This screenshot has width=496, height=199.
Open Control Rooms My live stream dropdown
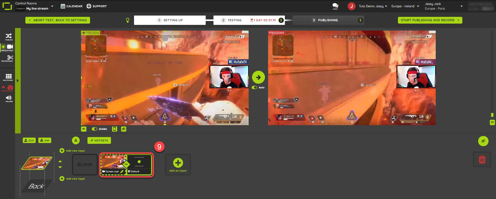click(34, 6)
